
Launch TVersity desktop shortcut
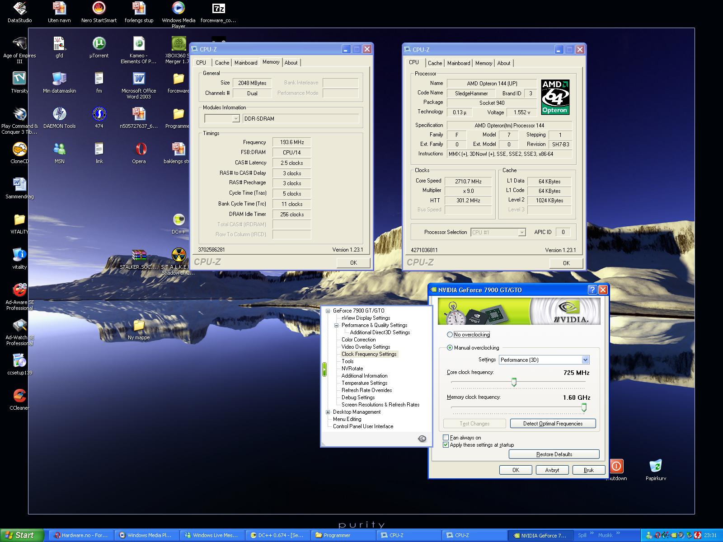coord(19,83)
